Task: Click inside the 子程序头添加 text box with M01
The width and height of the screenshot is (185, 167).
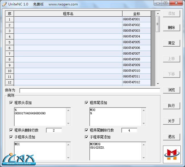Action: click(40, 151)
